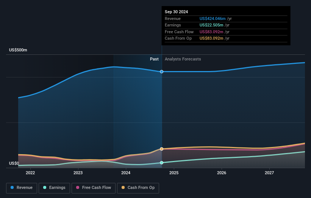Click the Revenue row label in tooltip
The height and width of the screenshot is (198, 311).
173,19
